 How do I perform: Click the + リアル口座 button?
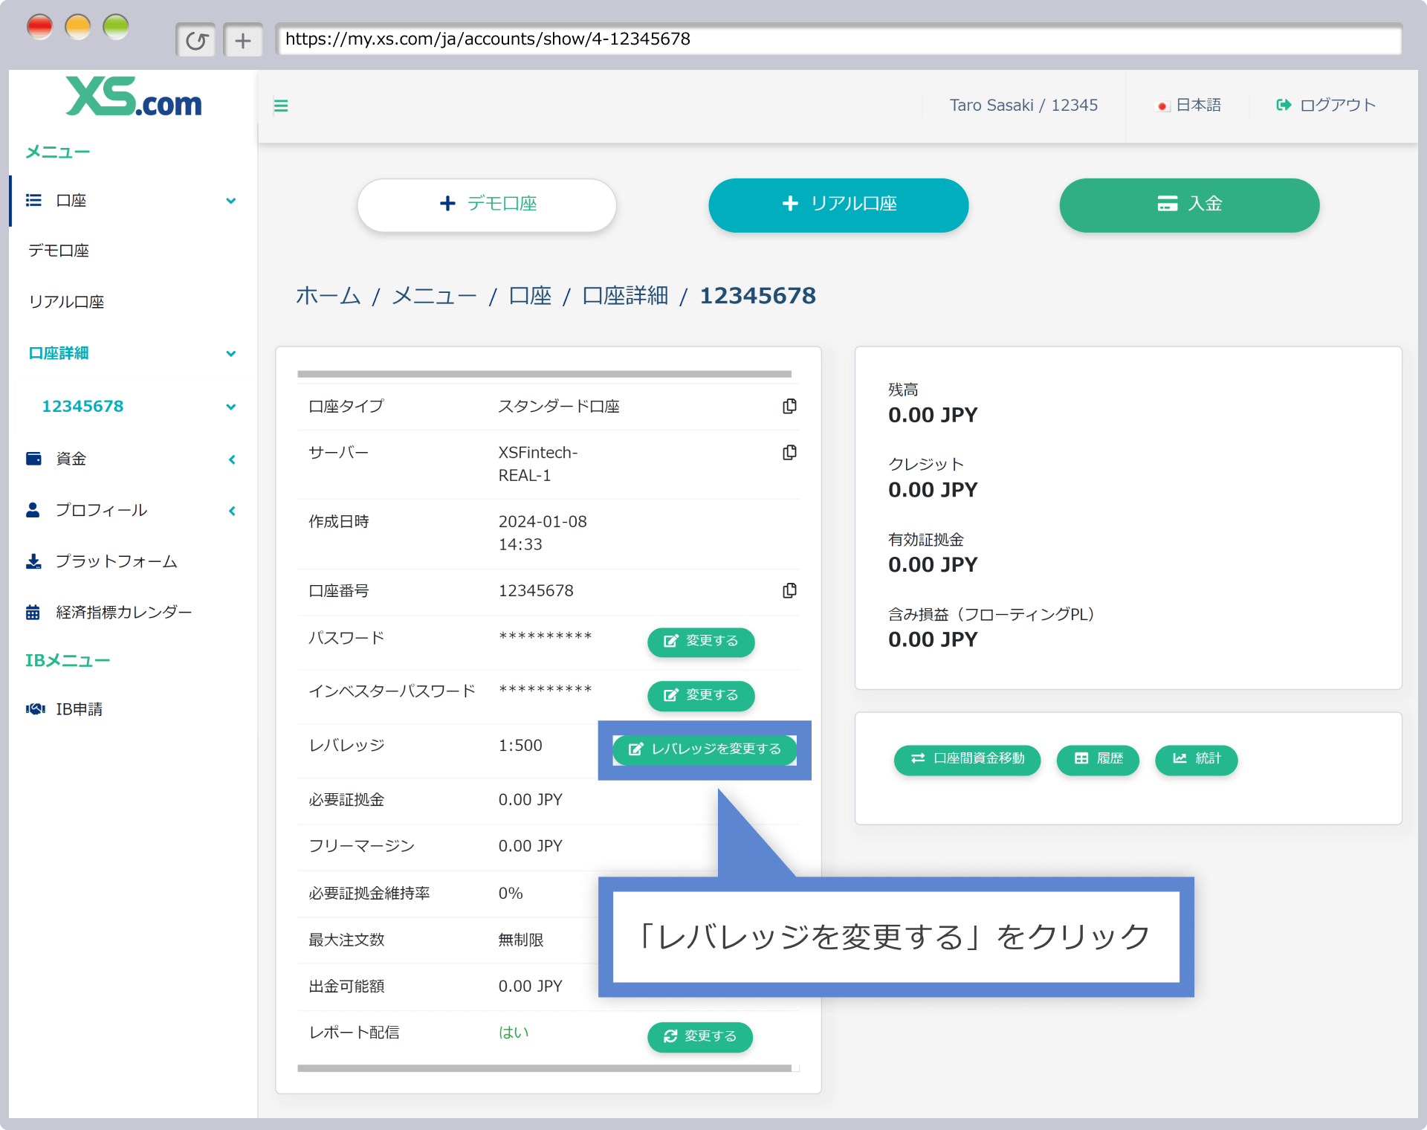point(838,204)
